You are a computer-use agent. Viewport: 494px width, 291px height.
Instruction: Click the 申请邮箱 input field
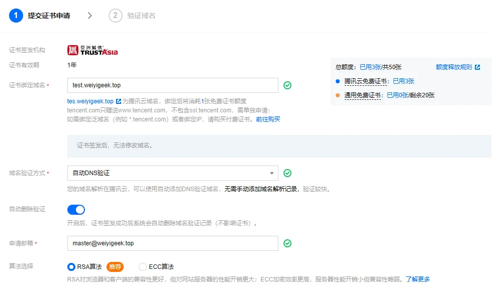(x=173, y=243)
